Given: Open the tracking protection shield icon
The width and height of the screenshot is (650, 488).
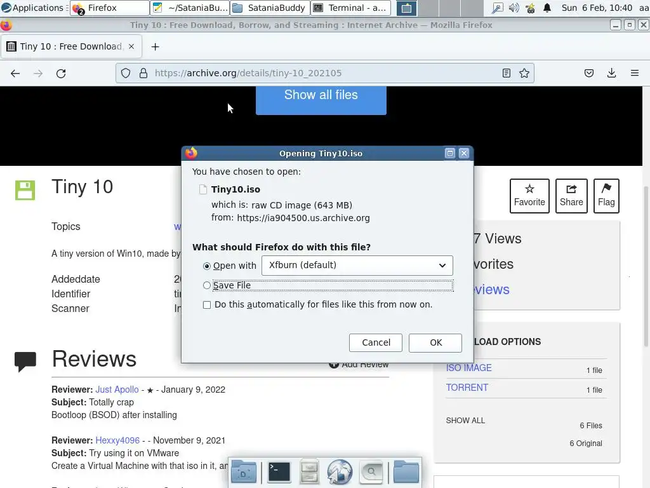Looking at the screenshot, I should pos(126,74).
